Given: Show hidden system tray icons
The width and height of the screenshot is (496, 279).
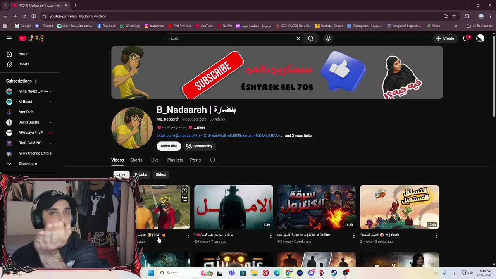Looking at the screenshot, I should coord(436,273).
